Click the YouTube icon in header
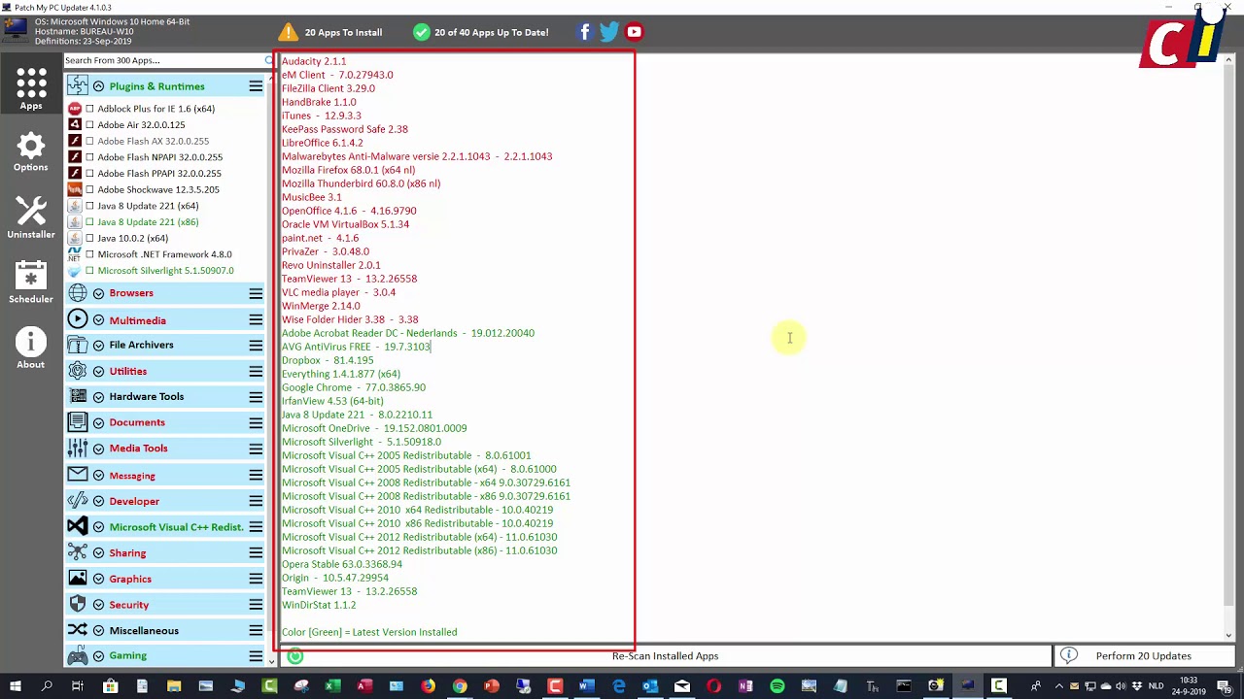This screenshot has height=699, width=1244. [x=634, y=32]
